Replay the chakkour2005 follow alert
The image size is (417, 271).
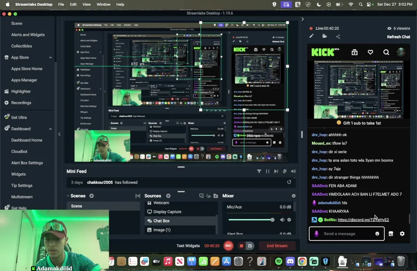click(289, 182)
